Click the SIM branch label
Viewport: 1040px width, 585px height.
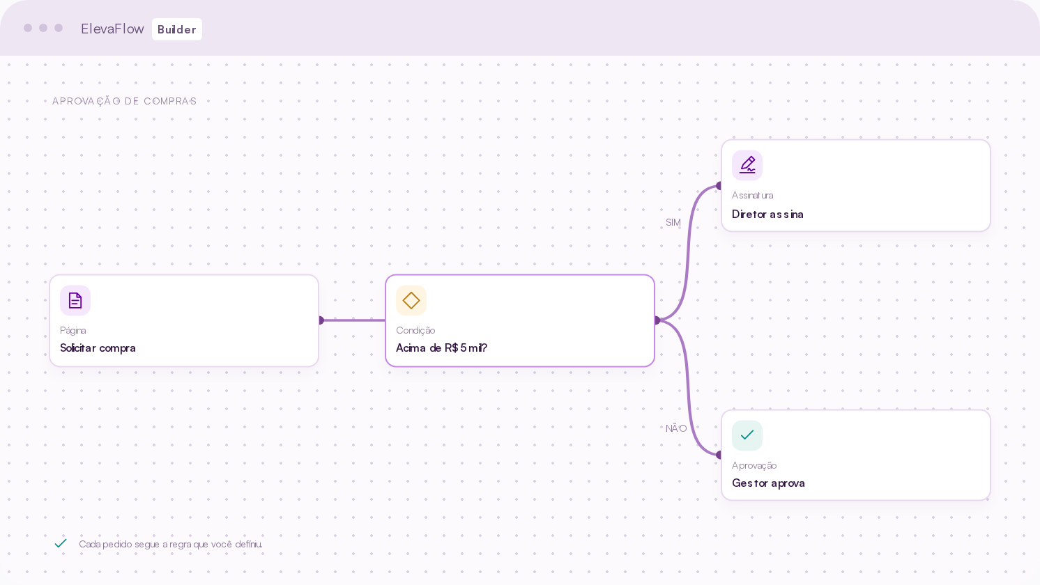[x=673, y=222]
